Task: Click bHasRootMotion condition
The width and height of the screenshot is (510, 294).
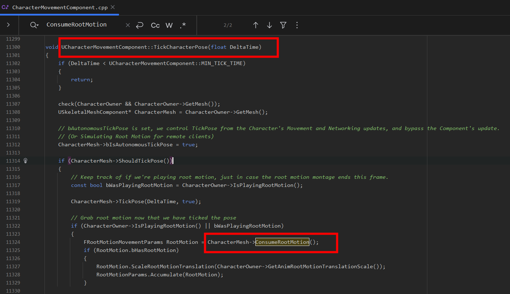Action: (154, 250)
